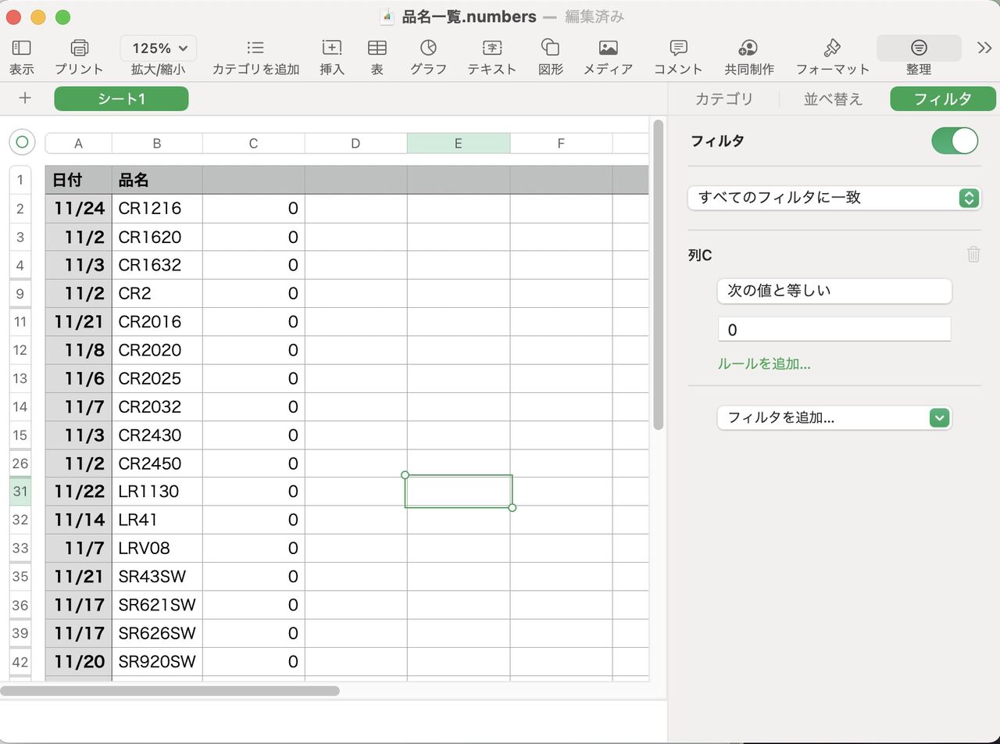Click the 日付 header cell
The image size is (1000, 744).
point(78,180)
